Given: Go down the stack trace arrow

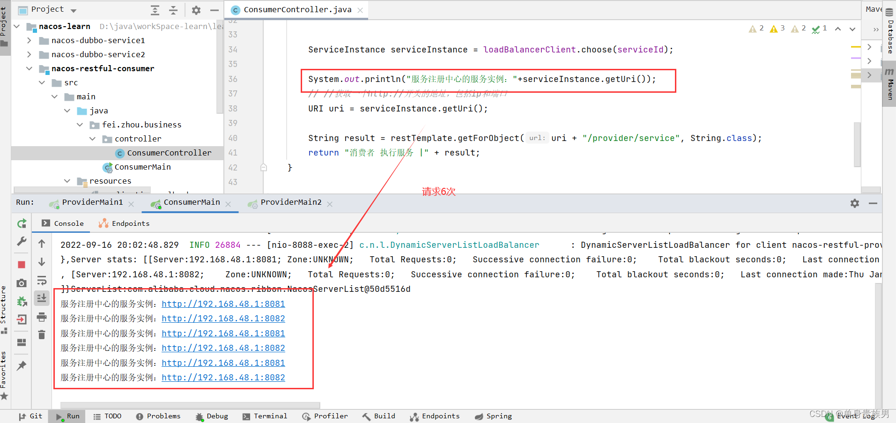Looking at the screenshot, I should point(42,262).
